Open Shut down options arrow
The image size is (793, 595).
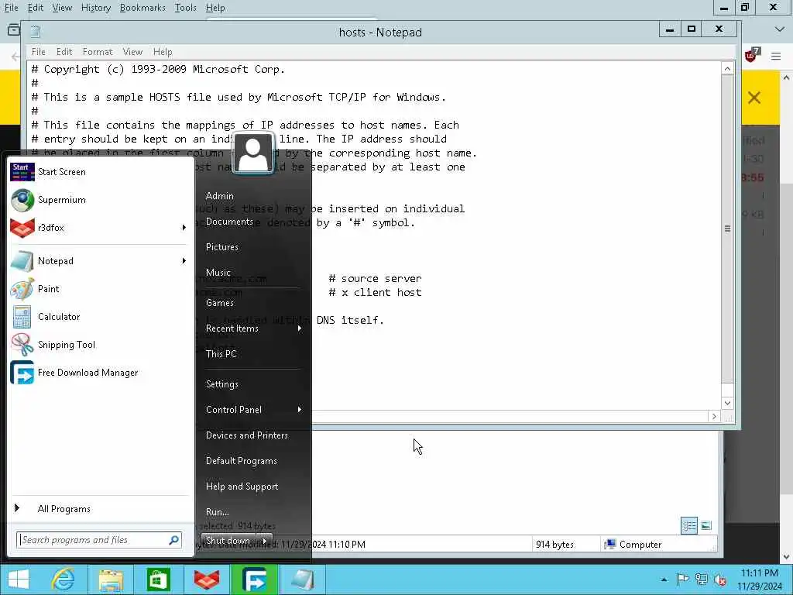point(265,541)
